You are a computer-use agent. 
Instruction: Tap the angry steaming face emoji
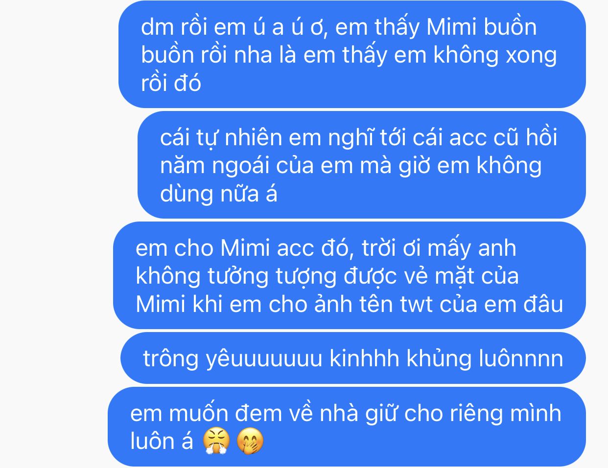217,441
